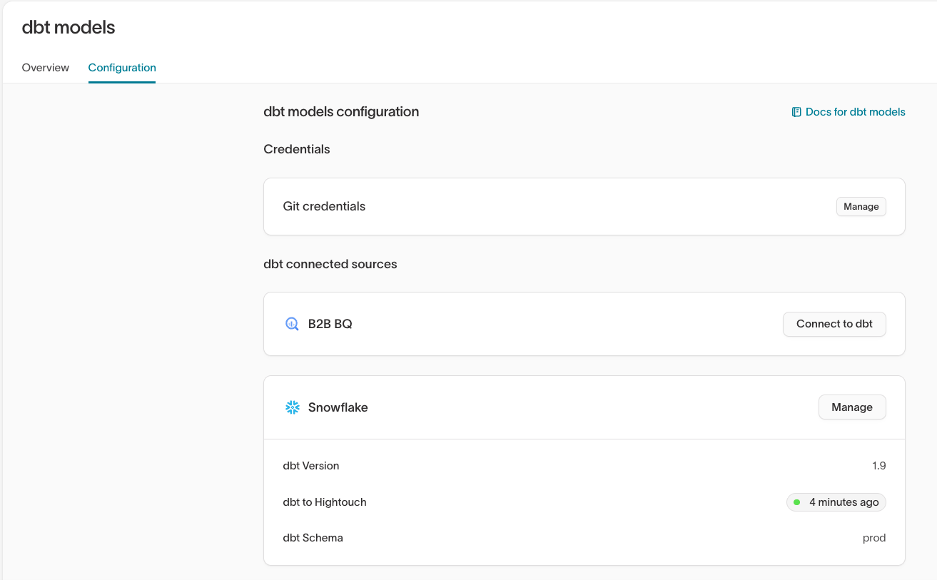Click the dbt models page title
Viewport: 937px width, 580px height.
tap(69, 28)
